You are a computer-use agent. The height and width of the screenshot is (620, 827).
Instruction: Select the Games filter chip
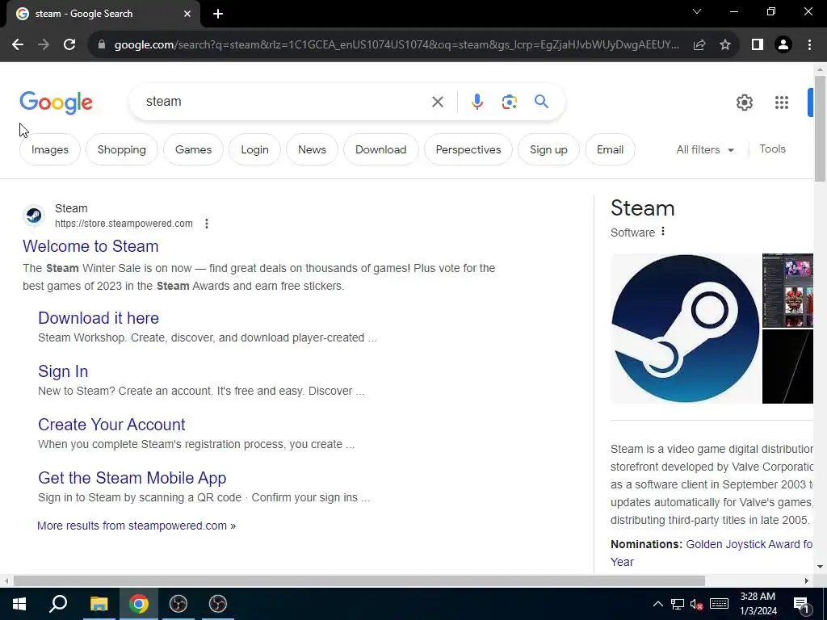tap(194, 149)
